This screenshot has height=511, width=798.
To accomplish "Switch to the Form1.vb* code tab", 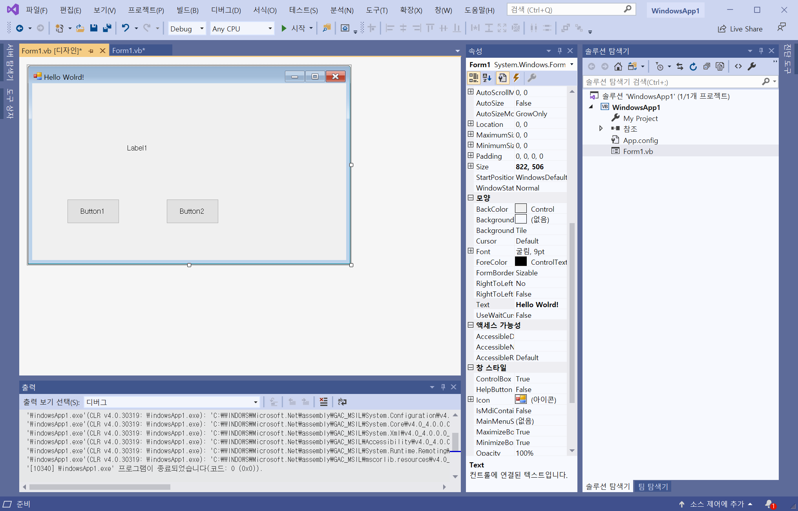I will 129,51.
